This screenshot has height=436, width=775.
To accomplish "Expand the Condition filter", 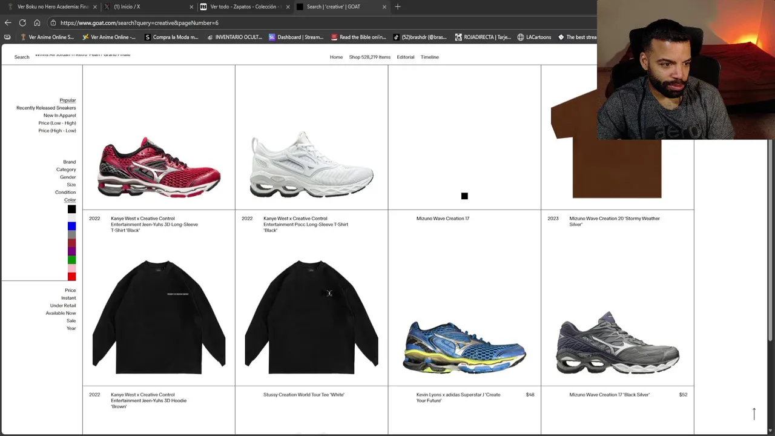I will pos(65,192).
